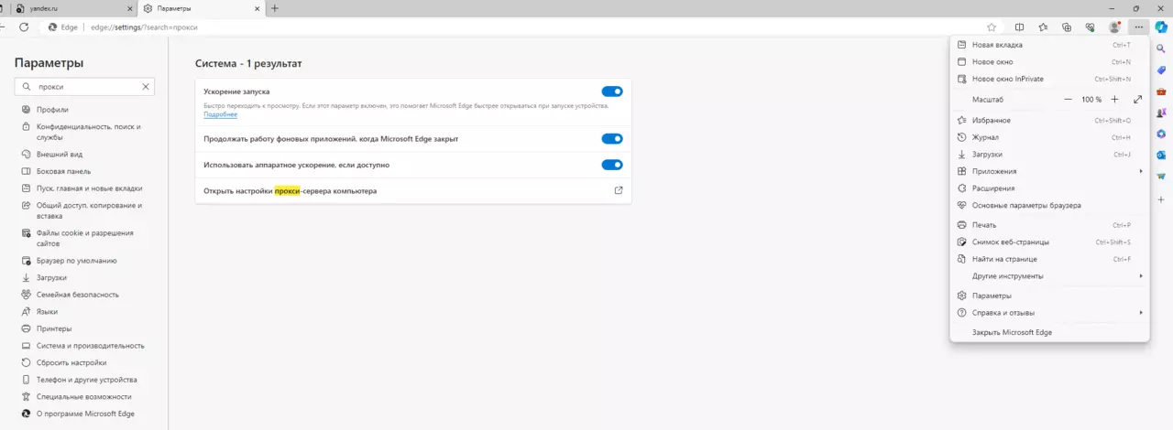Enter full screen via zoom row arrow icon
This screenshot has width=1173, height=430.
coord(1138,99)
